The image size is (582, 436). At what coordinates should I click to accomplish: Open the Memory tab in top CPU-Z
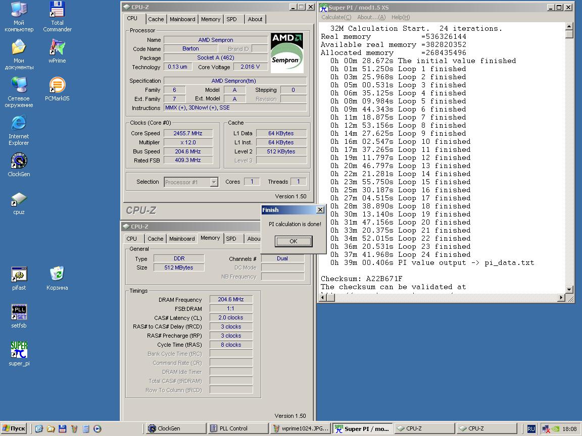click(211, 19)
